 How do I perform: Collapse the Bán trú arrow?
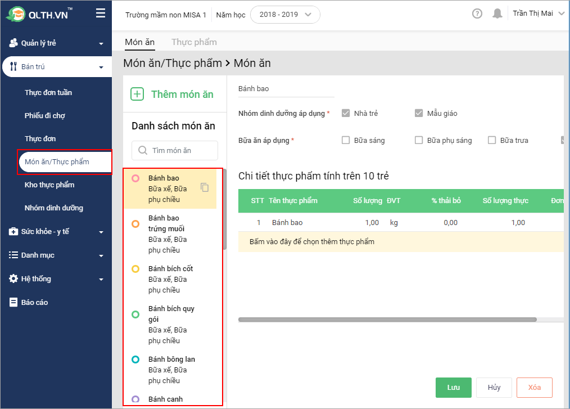101,68
